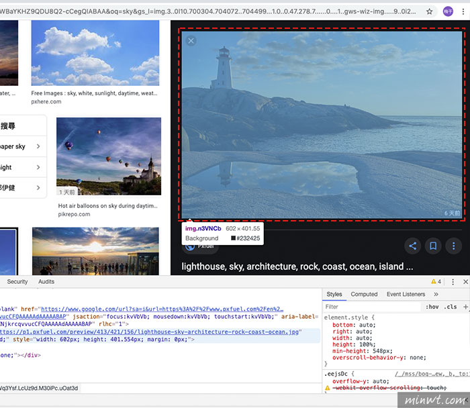This screenshot has width=470, height=408.
Task: Show more Styles pane tabs
Action: pos(436,294)
